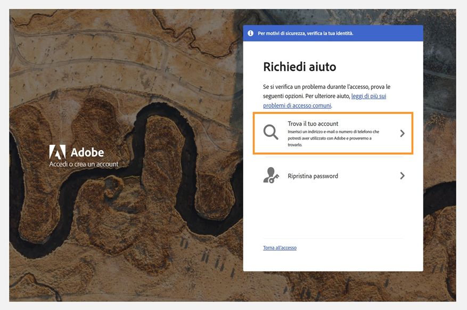Click the Torna all'accesso link
The image size is (467, 310).
point(279,247)
